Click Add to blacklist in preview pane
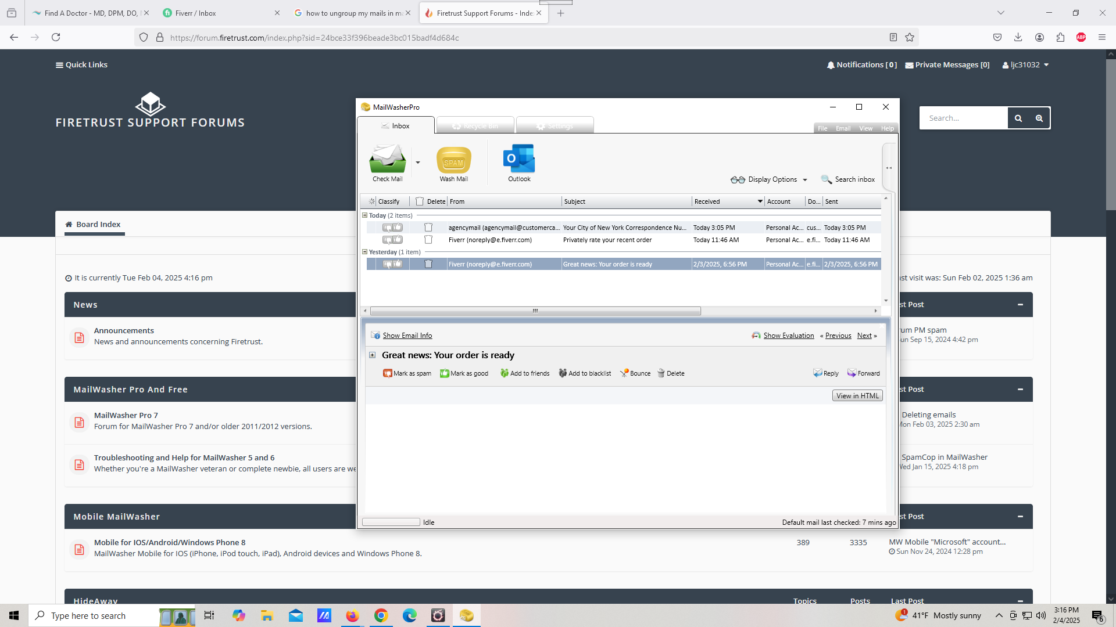 (585, 373)
